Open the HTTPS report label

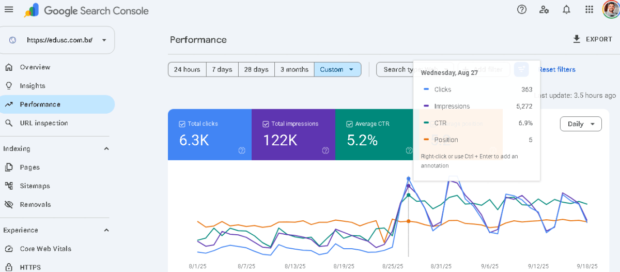[x=30, y=267]
